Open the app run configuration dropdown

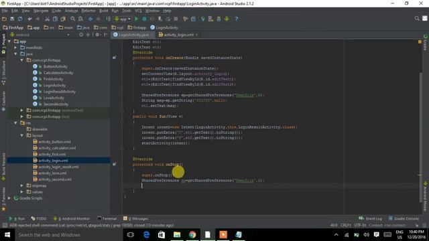[x=123, y=19]
